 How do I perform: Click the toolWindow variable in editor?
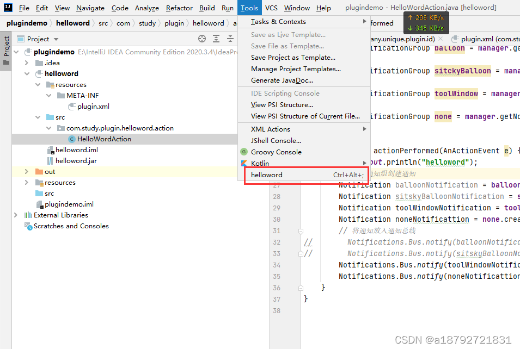point(456,94)
